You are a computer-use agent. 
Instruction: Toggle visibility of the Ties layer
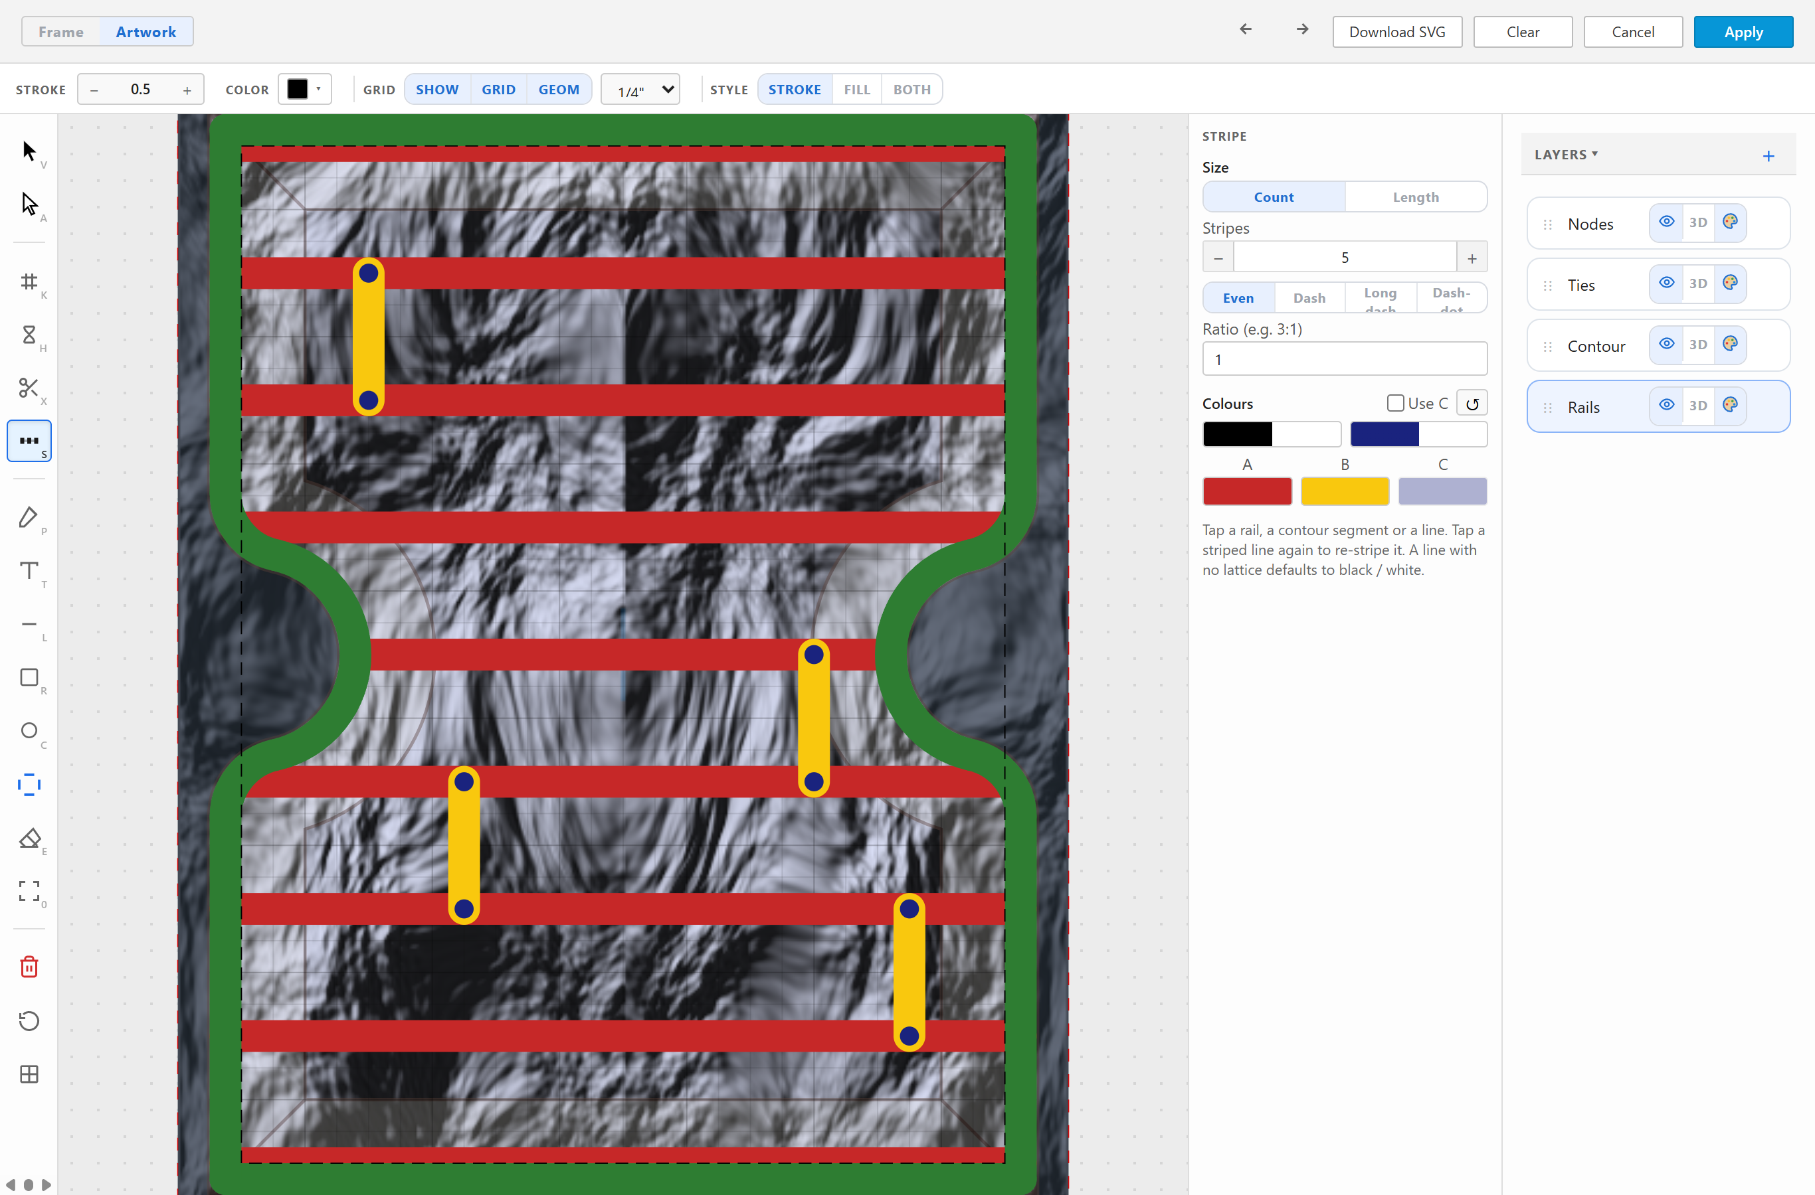[1667, 283]
